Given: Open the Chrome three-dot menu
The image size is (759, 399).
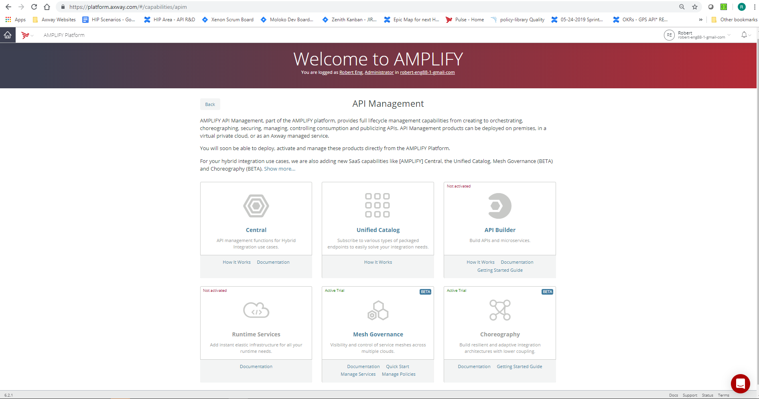Looking at the screenshot, I should [x=755, y=7].
